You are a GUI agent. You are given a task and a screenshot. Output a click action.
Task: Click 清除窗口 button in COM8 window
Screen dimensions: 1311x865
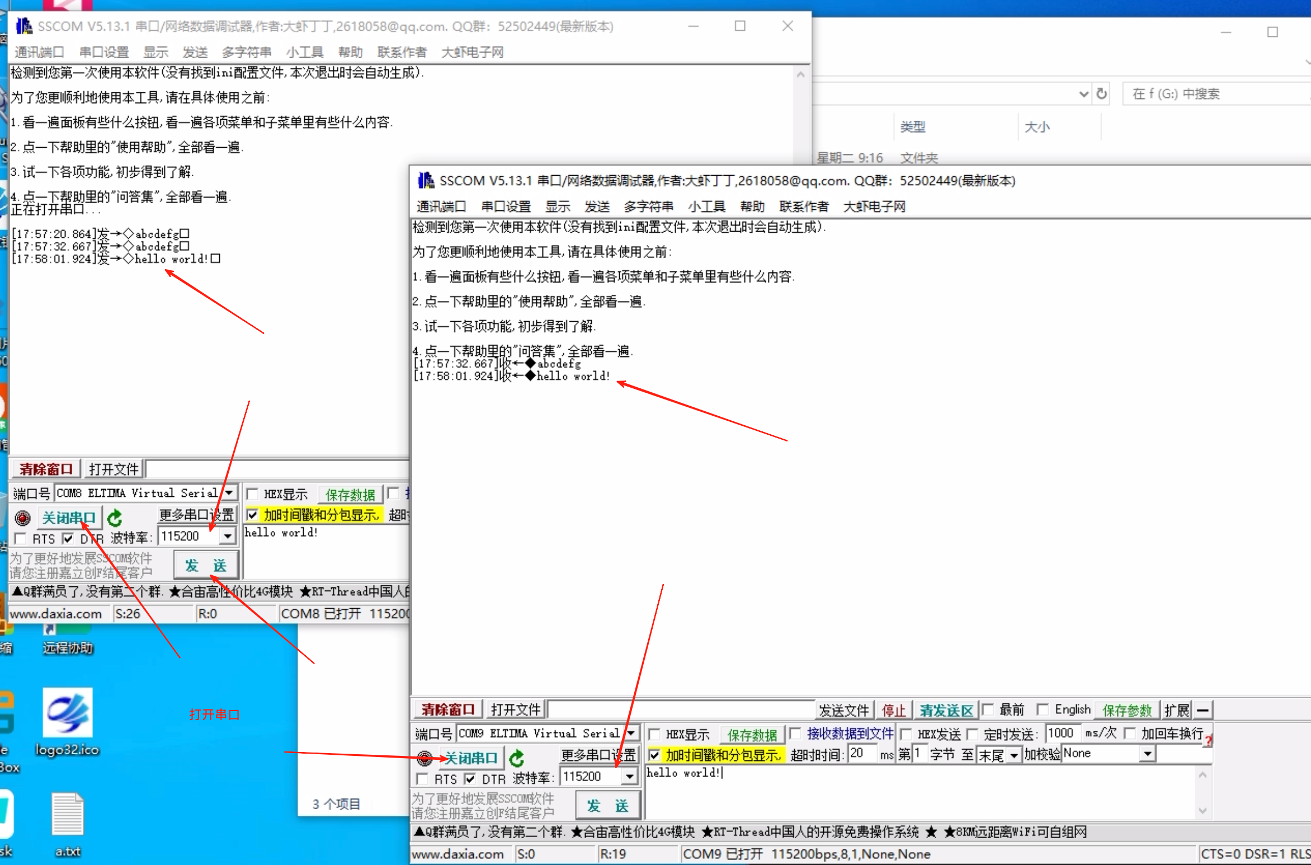pyautogui.click(x=46, y=469)
